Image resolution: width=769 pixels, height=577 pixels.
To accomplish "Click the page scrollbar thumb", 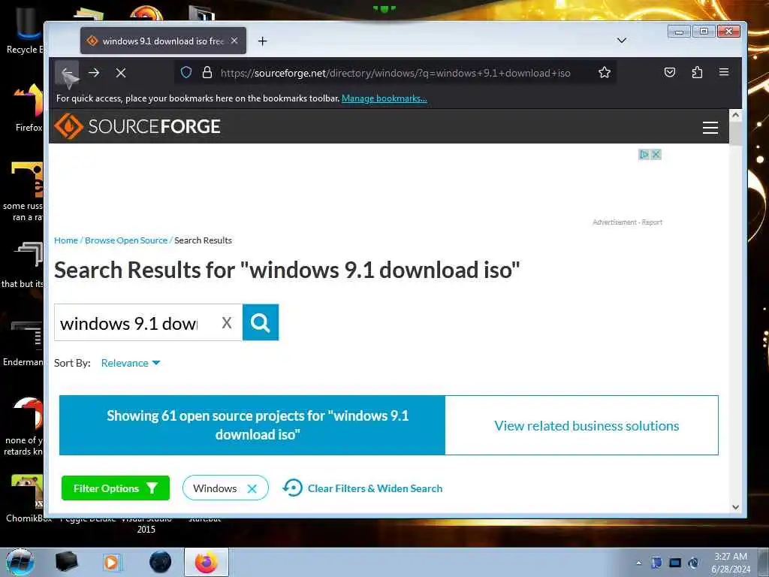I will [x=735, y=133].
